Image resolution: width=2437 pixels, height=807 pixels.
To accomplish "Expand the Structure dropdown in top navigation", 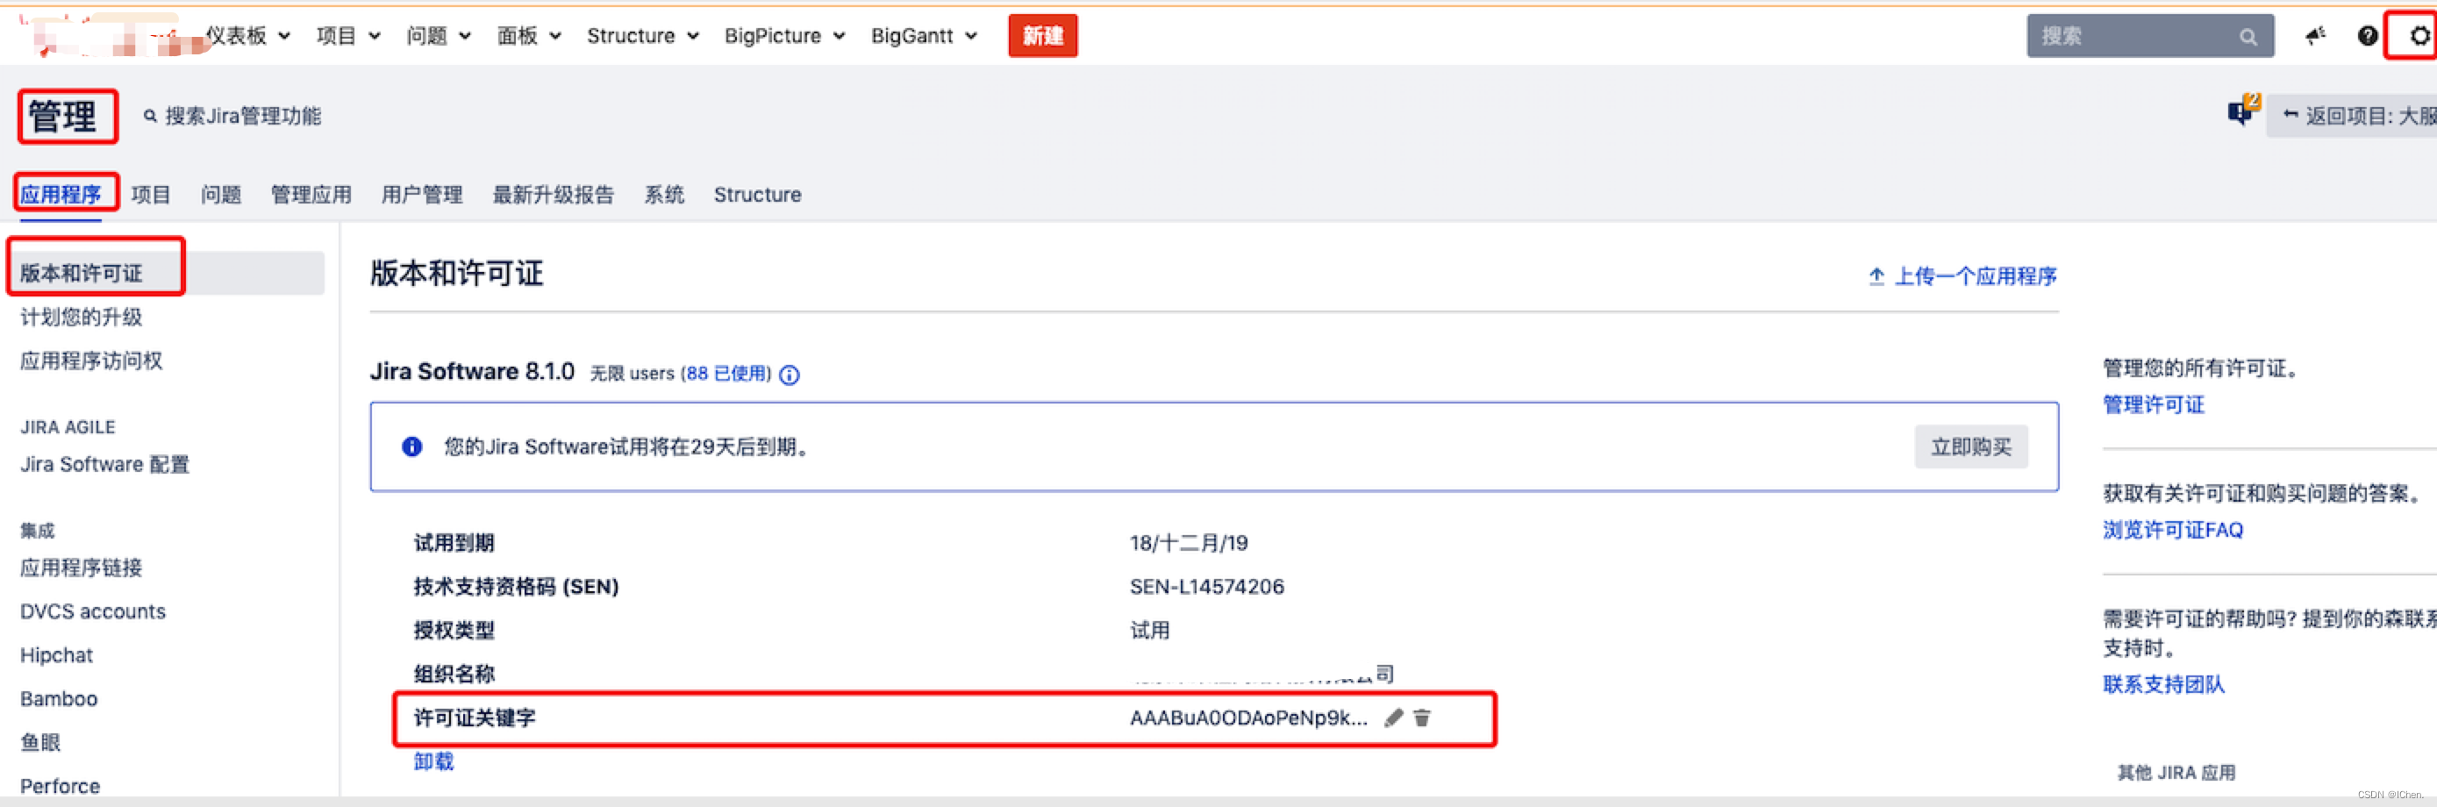I will point(642,36).
